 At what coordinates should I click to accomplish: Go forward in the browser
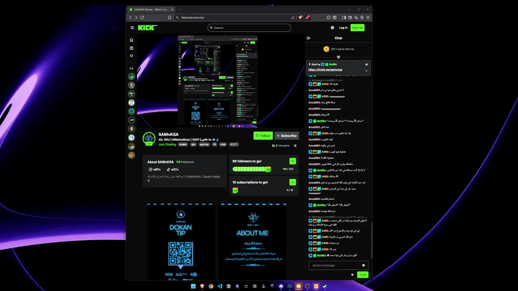[x=136, y=17]
